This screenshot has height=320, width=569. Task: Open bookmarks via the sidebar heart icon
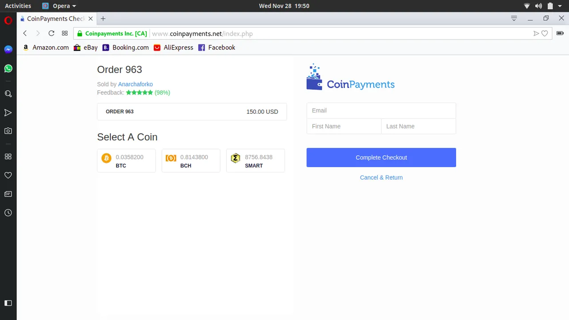coord(8,176)
